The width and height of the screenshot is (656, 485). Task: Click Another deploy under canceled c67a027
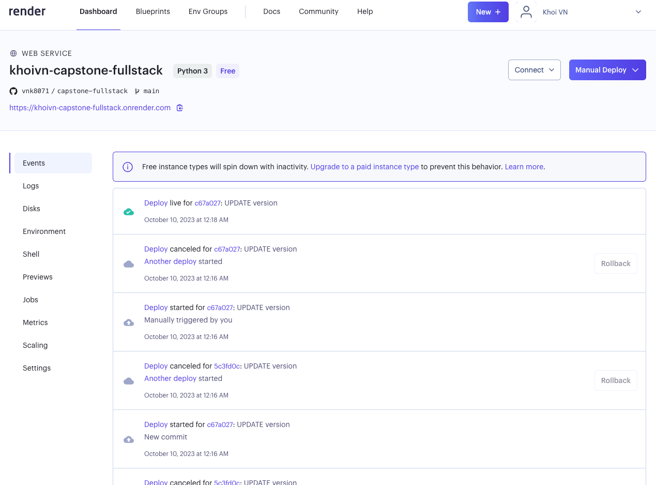[x=171, y=261]
